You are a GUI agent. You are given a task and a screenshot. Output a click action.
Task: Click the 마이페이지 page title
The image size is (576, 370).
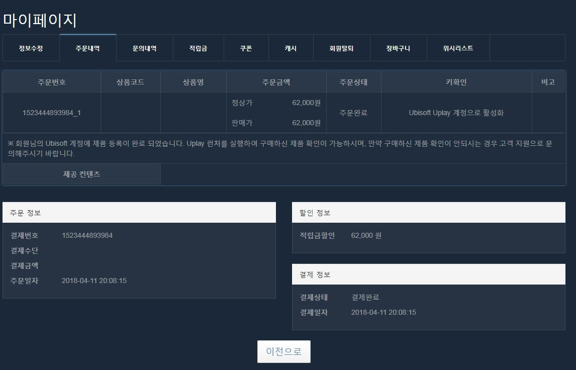pyautogui.click(x=40, y=20)
